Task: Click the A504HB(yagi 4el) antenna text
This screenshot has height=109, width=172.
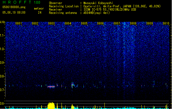Action: 97,13
